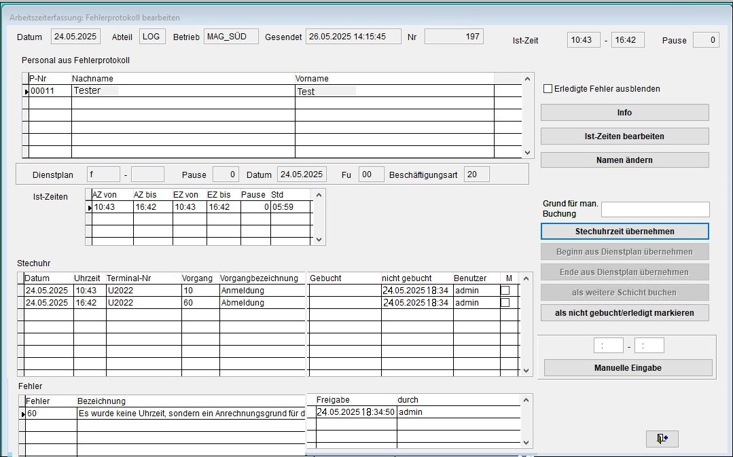Check the M box in the Abmeldung row
Screen dimensions: 733x457
click(x=505, y=302)
